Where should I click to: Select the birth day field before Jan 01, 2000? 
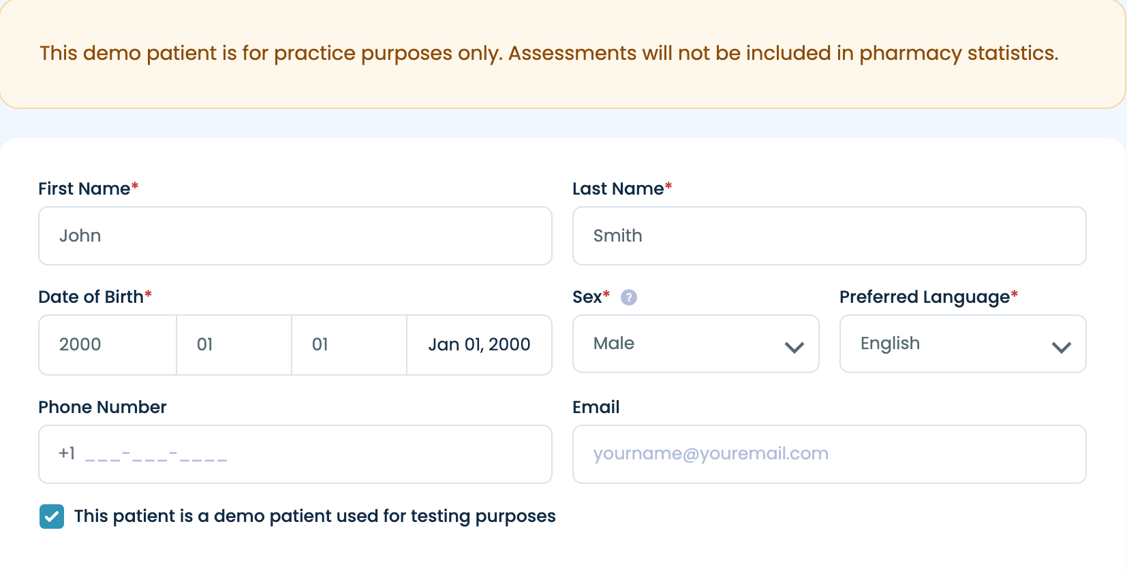point(350,345)
